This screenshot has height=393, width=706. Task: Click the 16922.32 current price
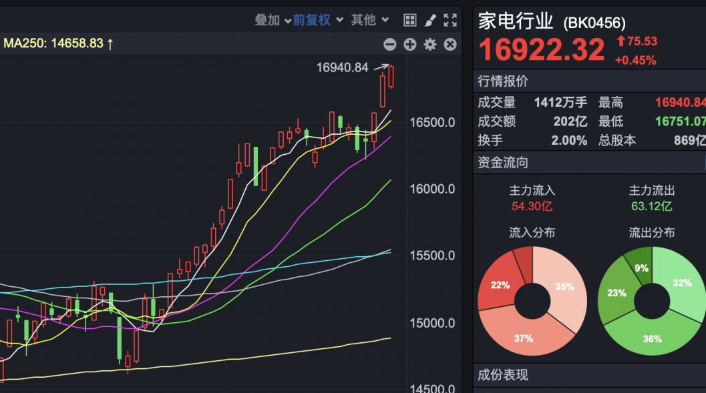pos(542,49)
